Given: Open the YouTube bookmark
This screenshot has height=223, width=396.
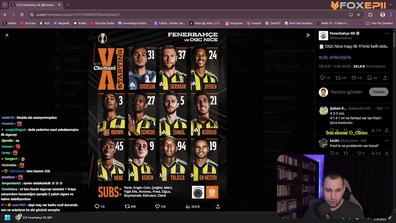Looking at the screenshot, I should [x=28, y=23].
